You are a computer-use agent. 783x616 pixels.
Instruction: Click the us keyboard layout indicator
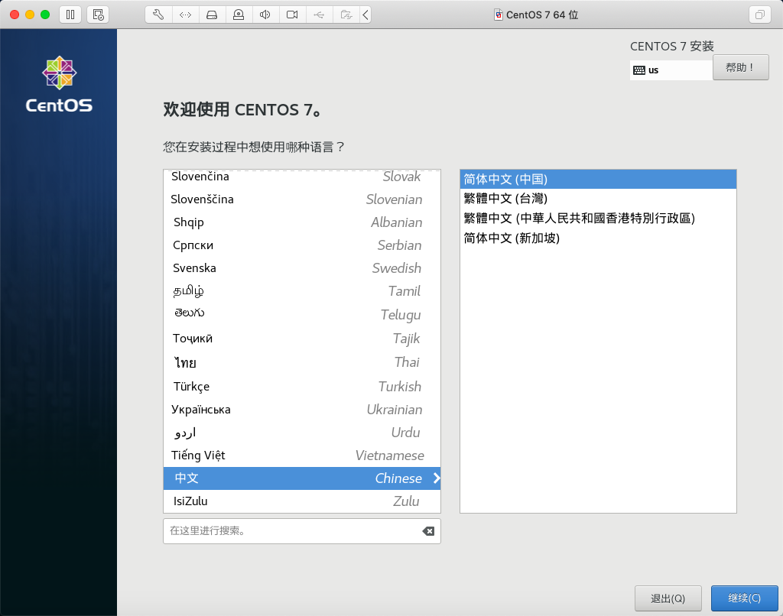tap(671, 70)
